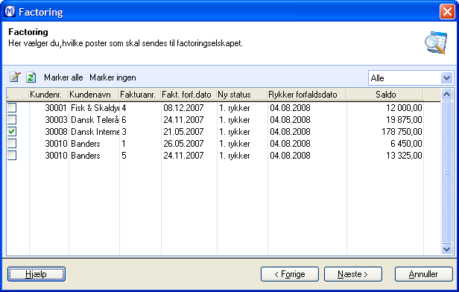Screen dimensions: 459x292
Task: Select customer number 30001 cell
Action: pos(56,108)
